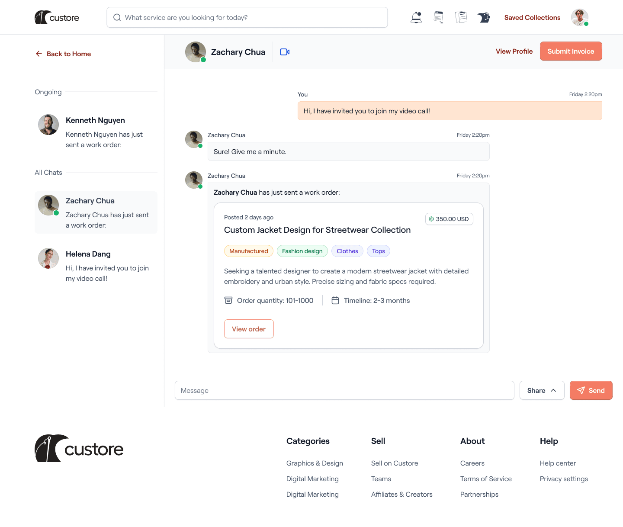Open the Terms of Service link

[486, 479]
